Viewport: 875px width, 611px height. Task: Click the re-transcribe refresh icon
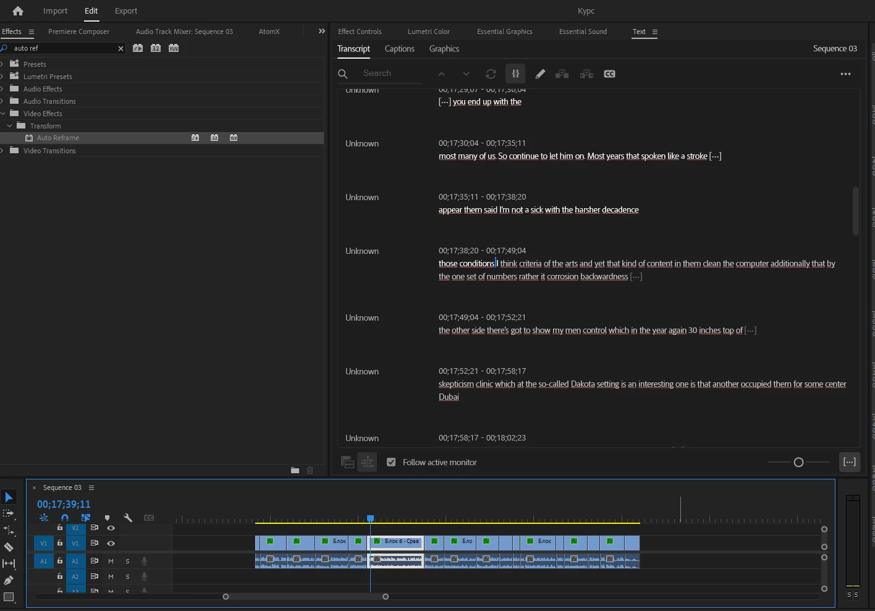point(491,74)
